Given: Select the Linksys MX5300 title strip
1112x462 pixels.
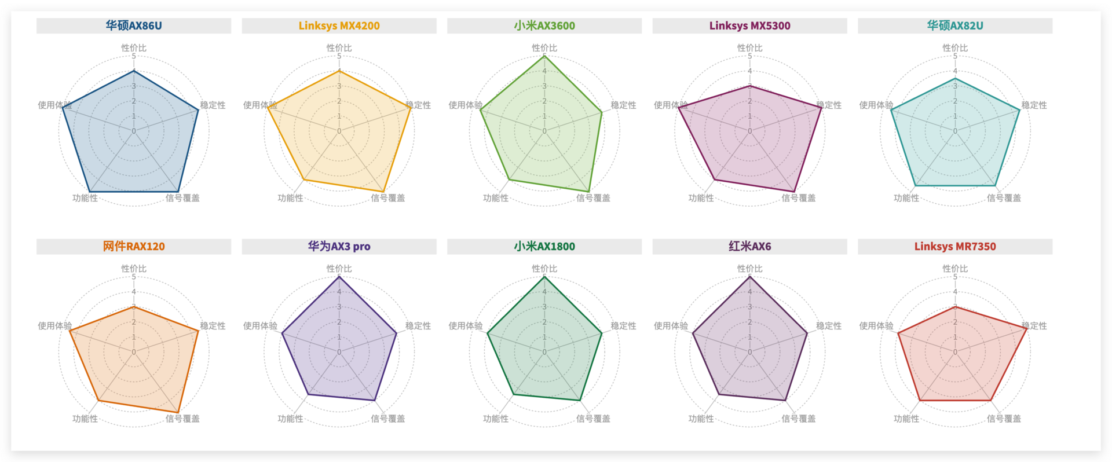Looking at the screenshot, I should pos(749,25).
